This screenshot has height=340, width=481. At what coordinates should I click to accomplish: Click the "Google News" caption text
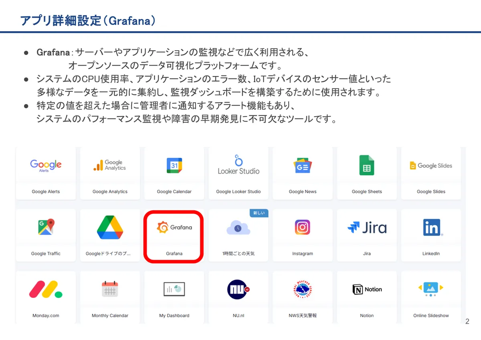click(x=303, y=192)
